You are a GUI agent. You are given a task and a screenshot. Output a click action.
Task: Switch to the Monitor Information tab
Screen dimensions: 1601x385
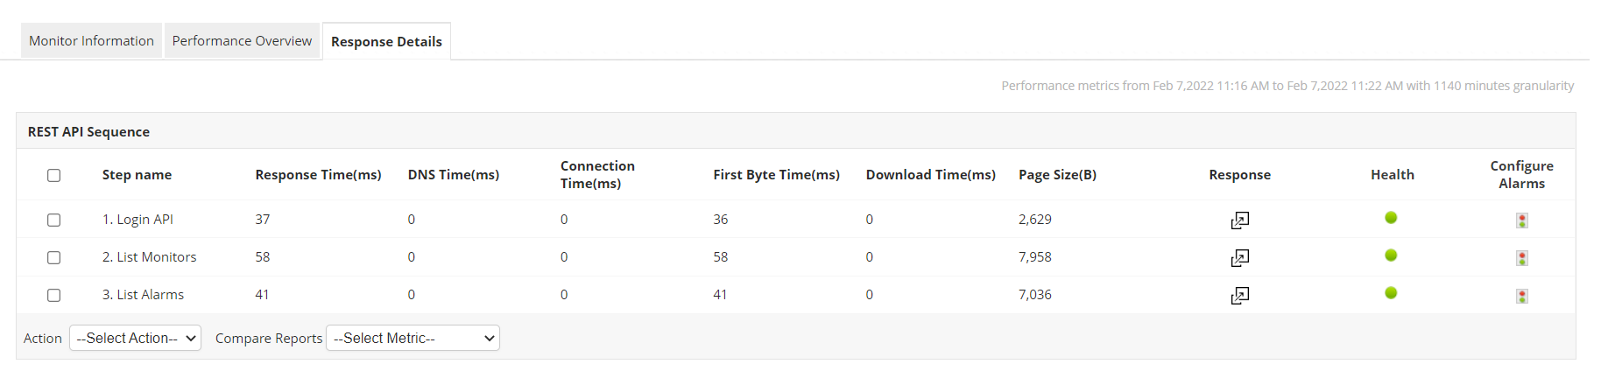click(x=91, y=41)
